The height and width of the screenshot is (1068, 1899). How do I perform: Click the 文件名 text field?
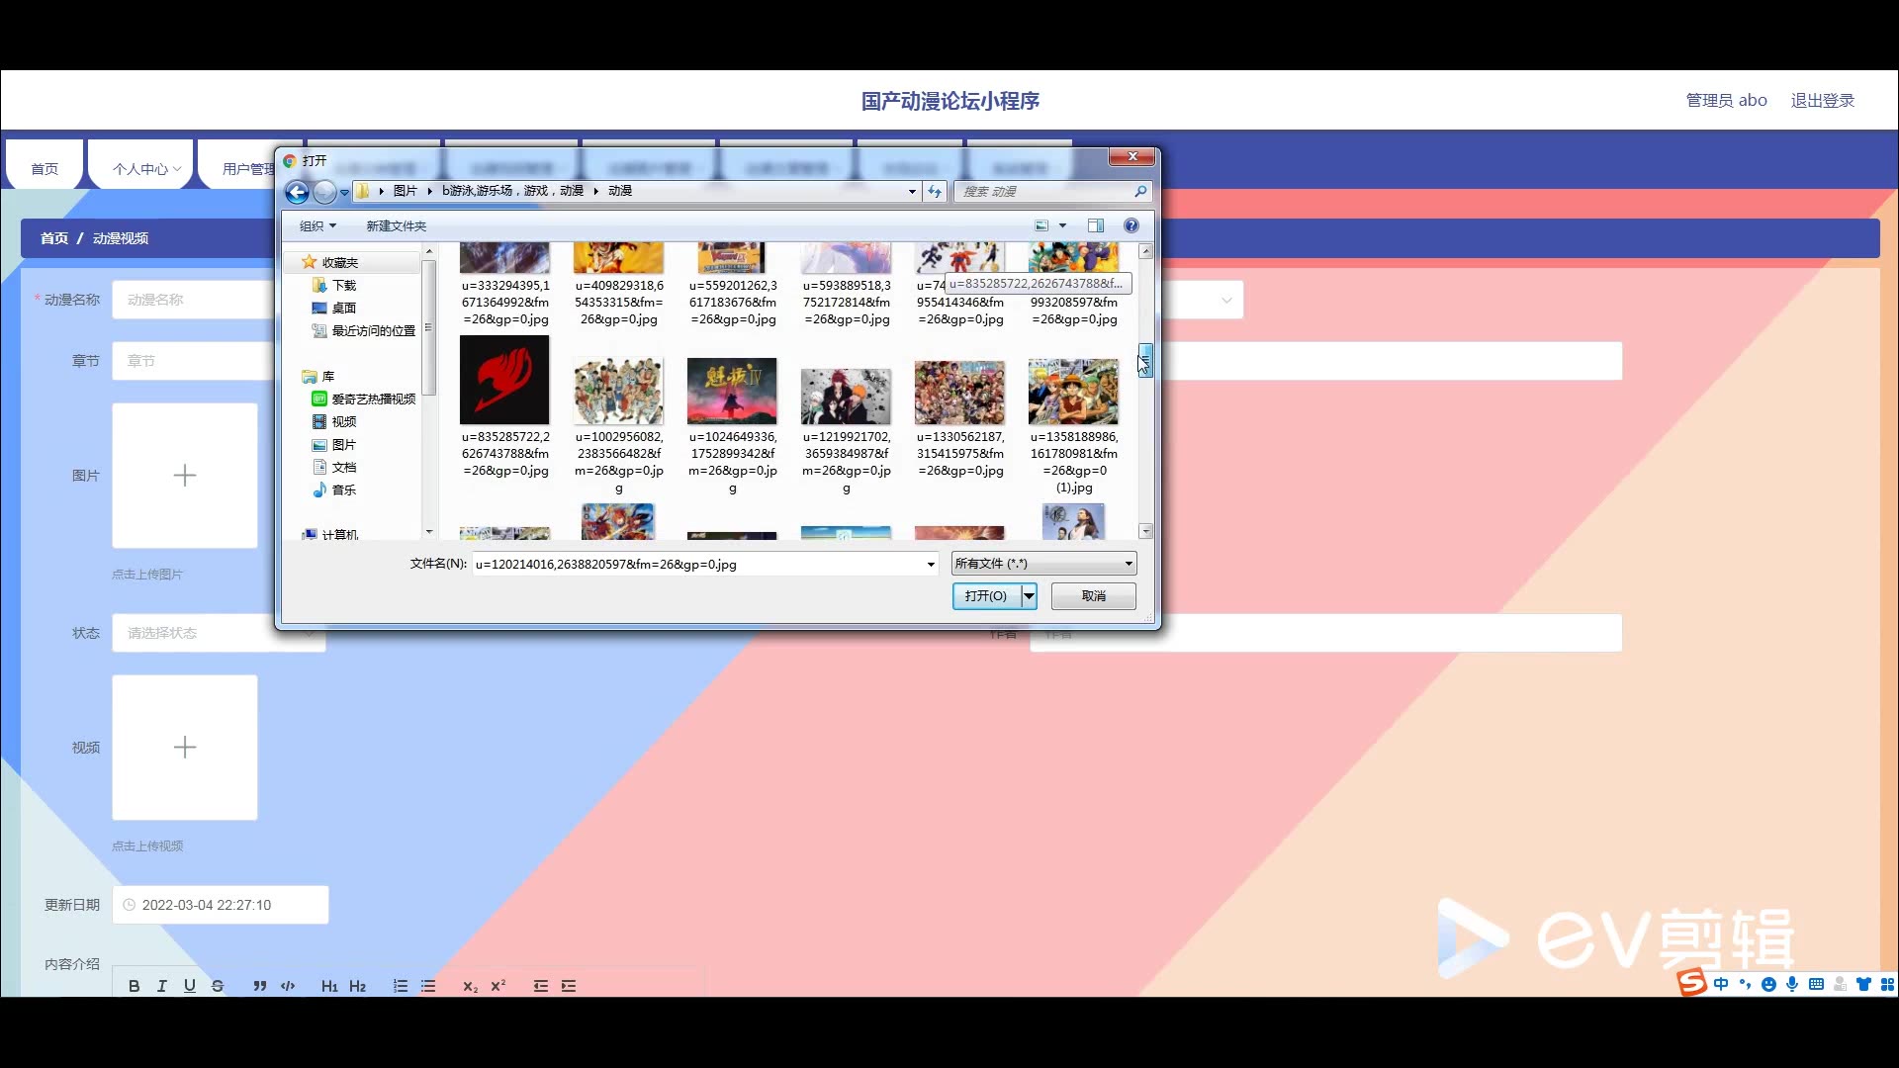(698, 565)
